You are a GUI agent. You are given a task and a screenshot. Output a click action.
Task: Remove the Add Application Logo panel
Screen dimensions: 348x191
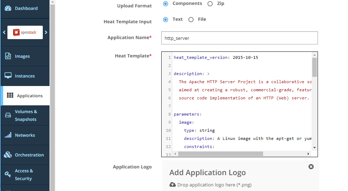pyautogui.click(x=311, y=167)
